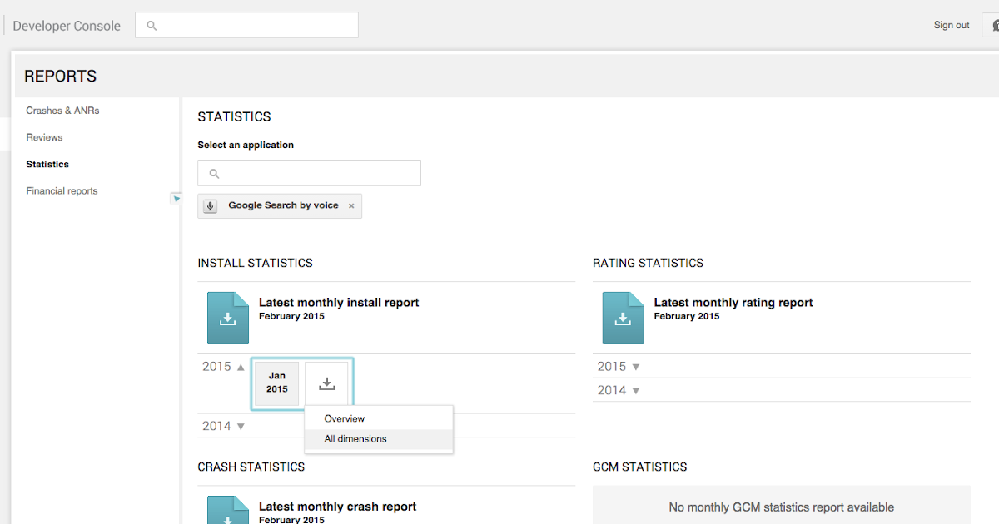
Task: Open Crashes & ANRs reports
Action: [62, 111]
